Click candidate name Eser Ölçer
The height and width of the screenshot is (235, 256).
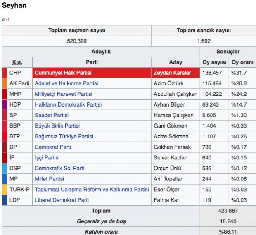pyautogui.click(x=166, y=190)
